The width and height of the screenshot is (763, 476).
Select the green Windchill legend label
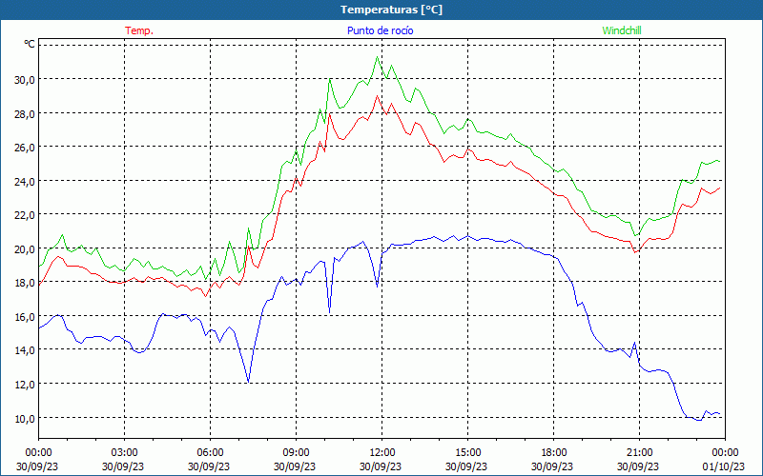tap(623, 30)
